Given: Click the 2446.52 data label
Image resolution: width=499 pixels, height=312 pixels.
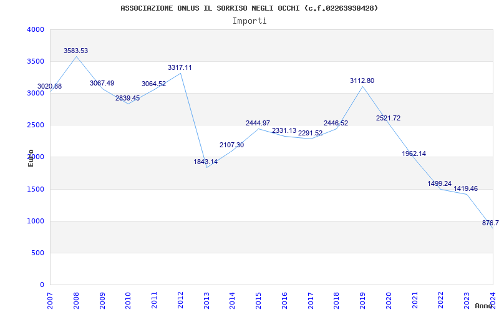Looking at the screenshot, I should point(336,123).
